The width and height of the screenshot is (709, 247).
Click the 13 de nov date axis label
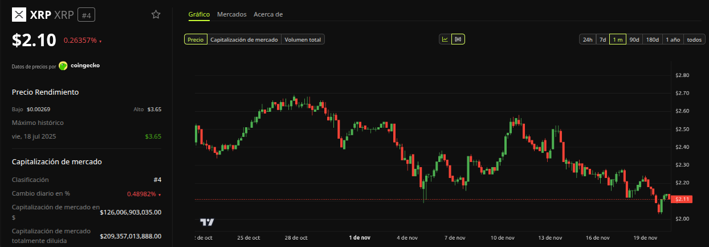(x=550, y=237)
